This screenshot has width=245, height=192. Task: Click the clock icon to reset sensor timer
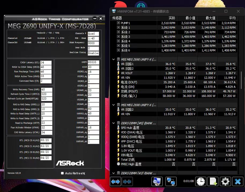(201, 182)
